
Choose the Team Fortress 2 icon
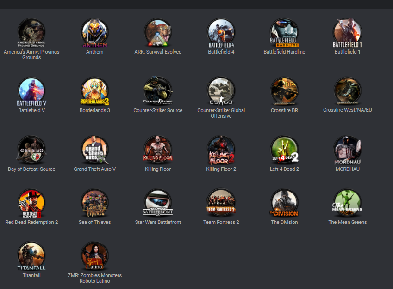pos(221,203)
